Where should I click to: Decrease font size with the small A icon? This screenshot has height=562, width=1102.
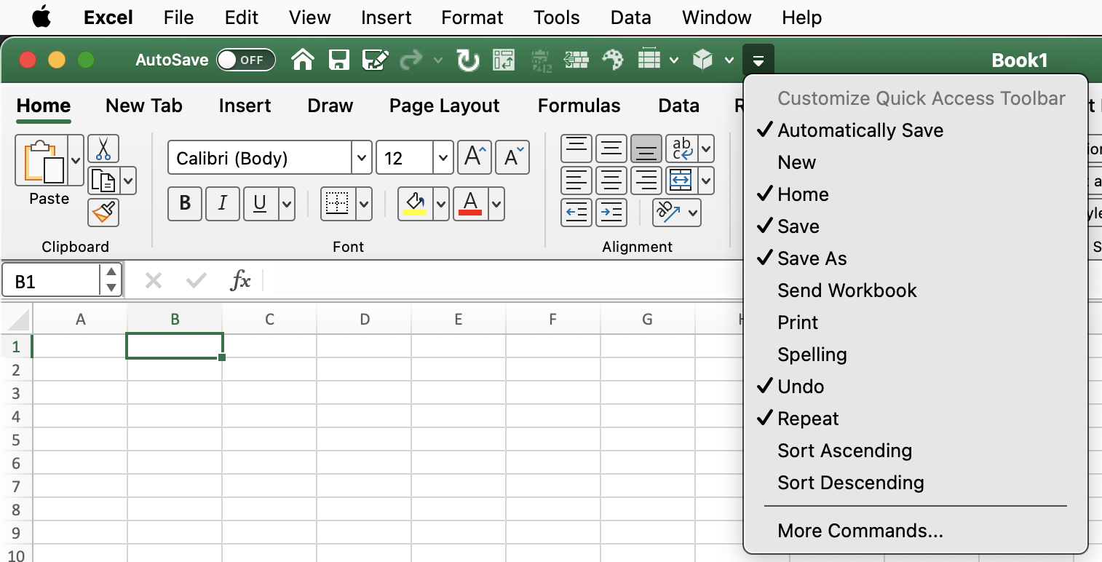(x=512, y=158)
